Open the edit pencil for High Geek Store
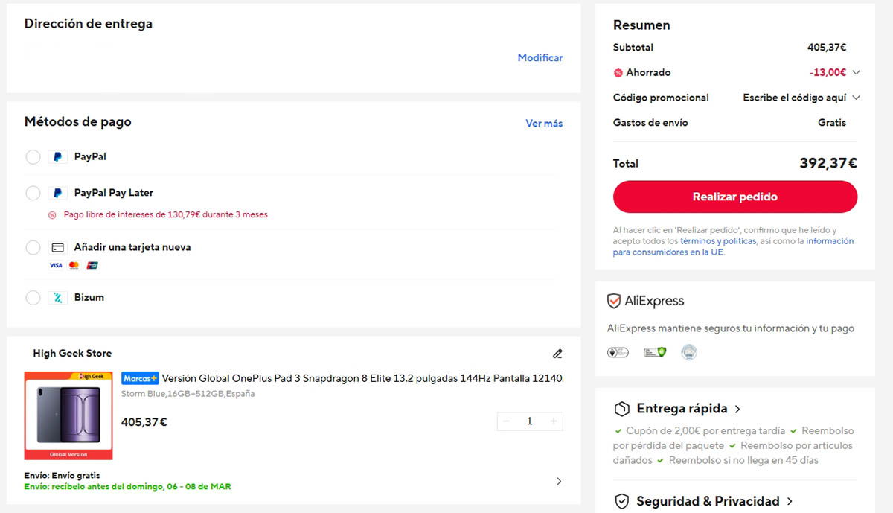 coord(557,354)
